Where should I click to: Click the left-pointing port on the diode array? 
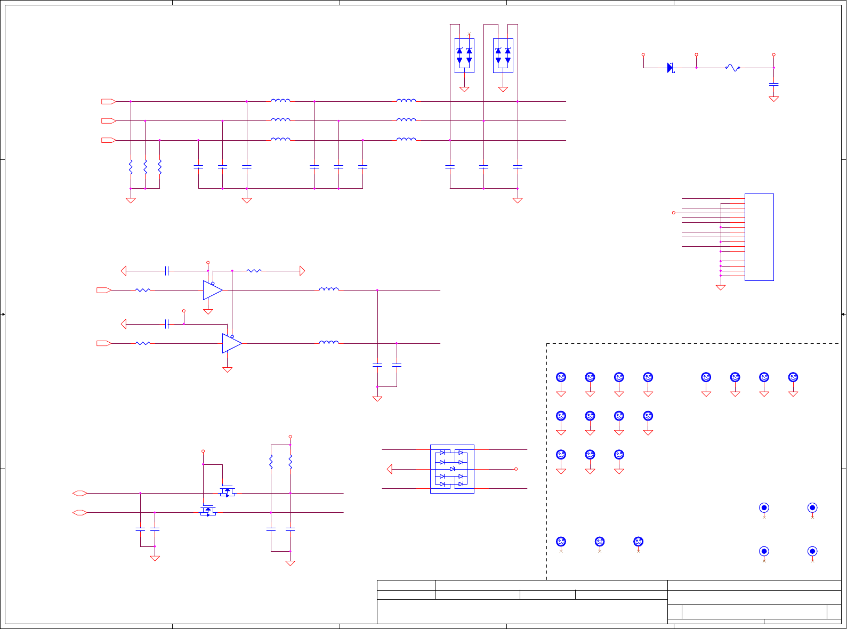[390, 469]
